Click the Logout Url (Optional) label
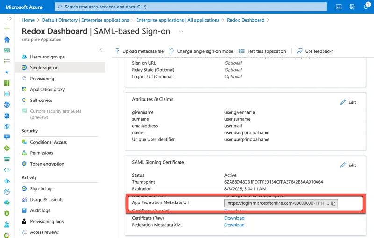Image resolution: width=374 pixels, height=238 pixels. click(153, 77)
